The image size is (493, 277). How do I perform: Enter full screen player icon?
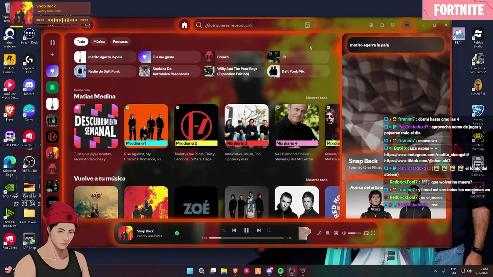[373, 233]
